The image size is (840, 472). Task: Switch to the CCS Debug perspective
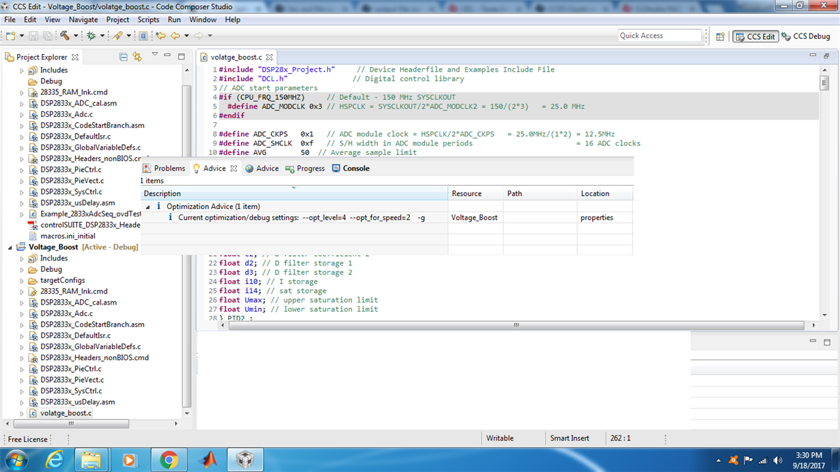pyautogui.click(x=806, y=36)
